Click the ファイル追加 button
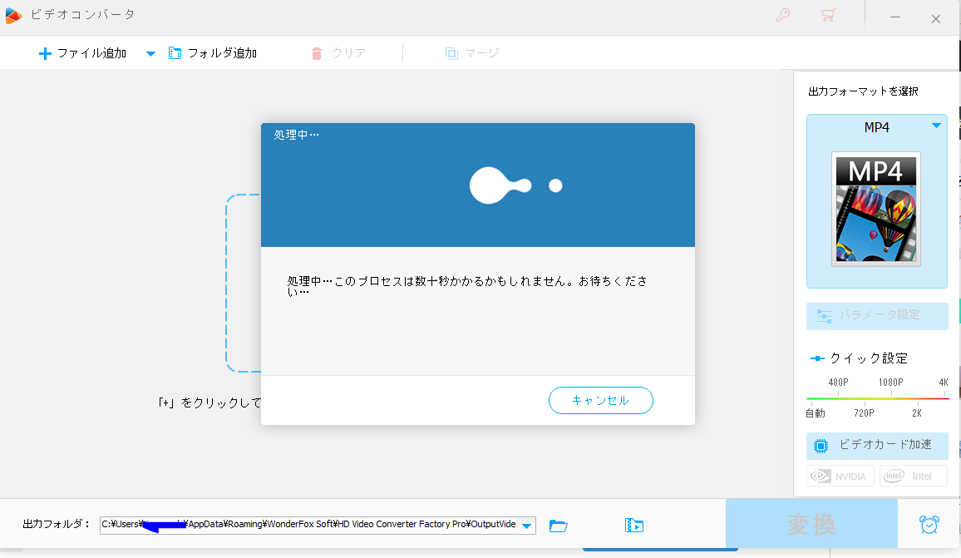 [83, 53]
